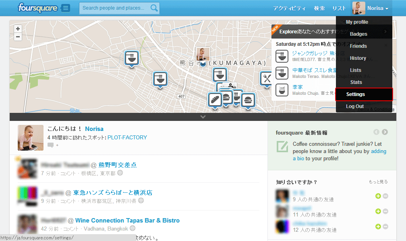
Task: Select Friends from the dropdown menu
Action: point(358,46)
